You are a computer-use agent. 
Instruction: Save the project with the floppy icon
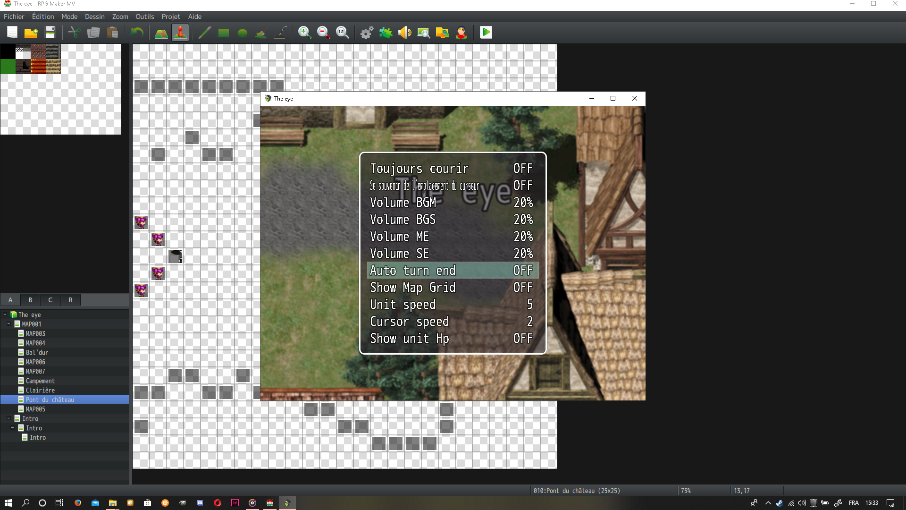pos(50,33)
